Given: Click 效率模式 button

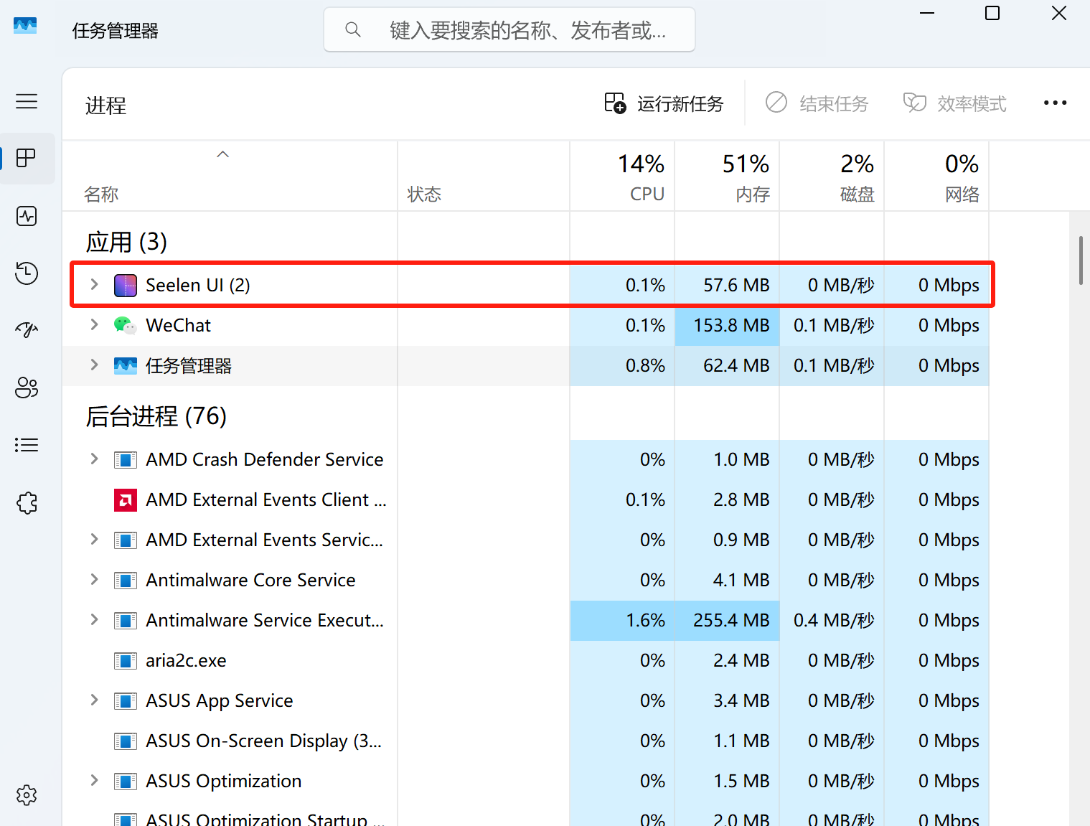Looking at the screenshot, I should coord(955,104).
